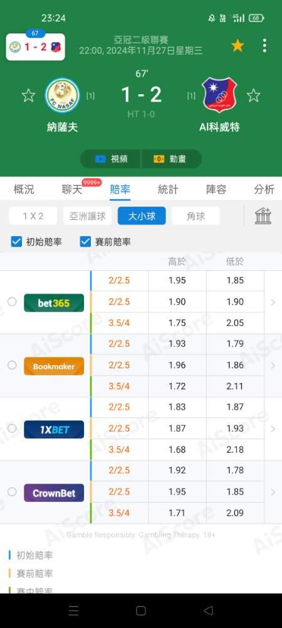
Task: Expand bet365 odds details chevron
Action: coord(273,303)
